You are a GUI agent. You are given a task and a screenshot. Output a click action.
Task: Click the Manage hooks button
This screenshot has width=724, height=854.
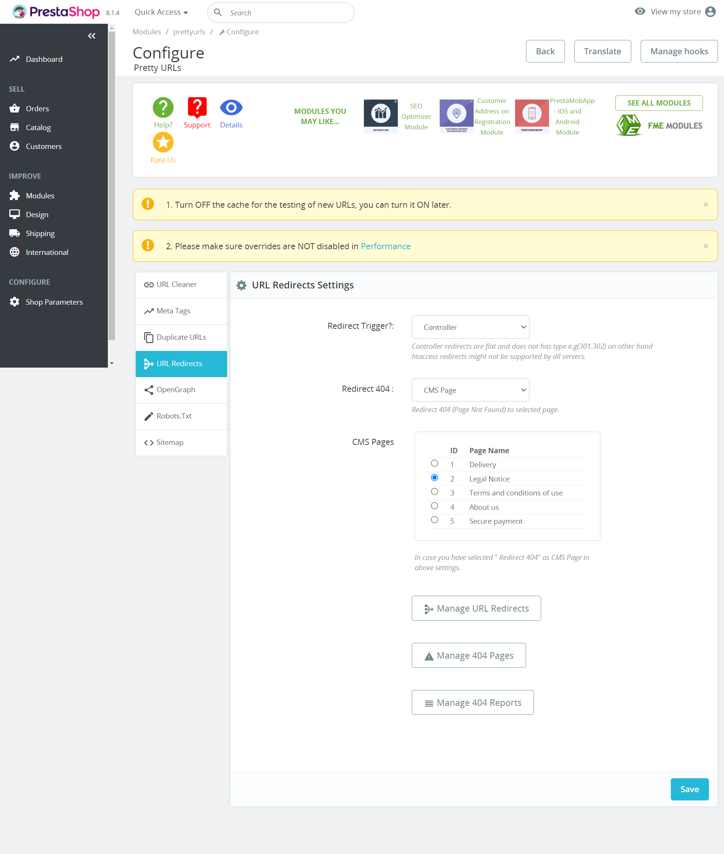tap(679, 51)
